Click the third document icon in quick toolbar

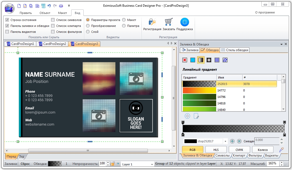point(31,6)
